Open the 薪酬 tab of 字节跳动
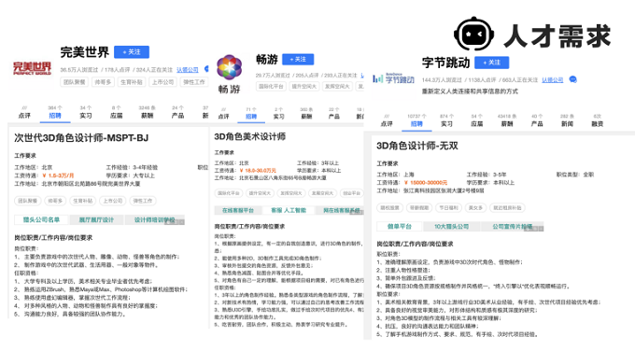The height and width of the screenshot is (351, 635). pos(507,121)
